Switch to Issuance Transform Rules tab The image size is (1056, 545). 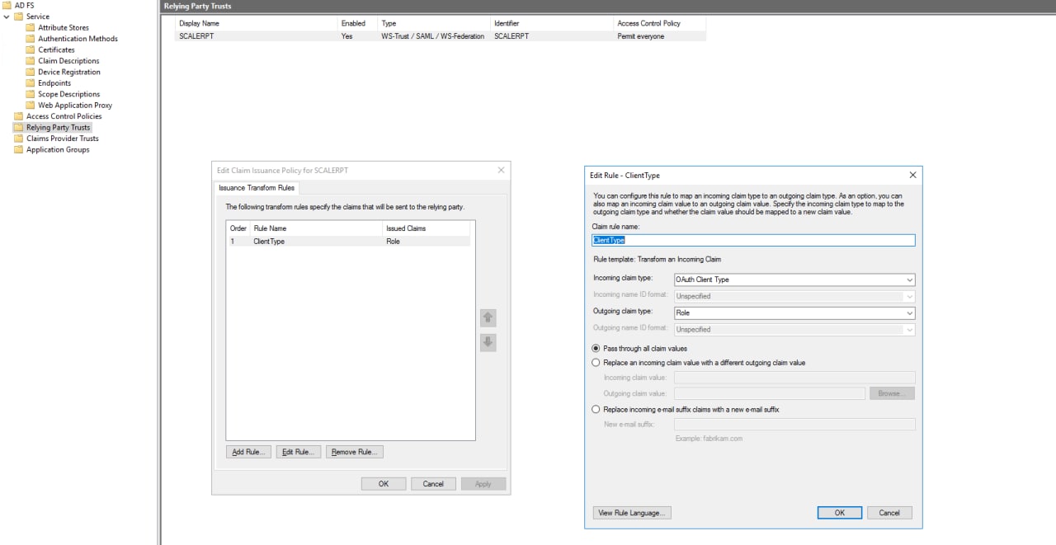click(x=256, y=188)
